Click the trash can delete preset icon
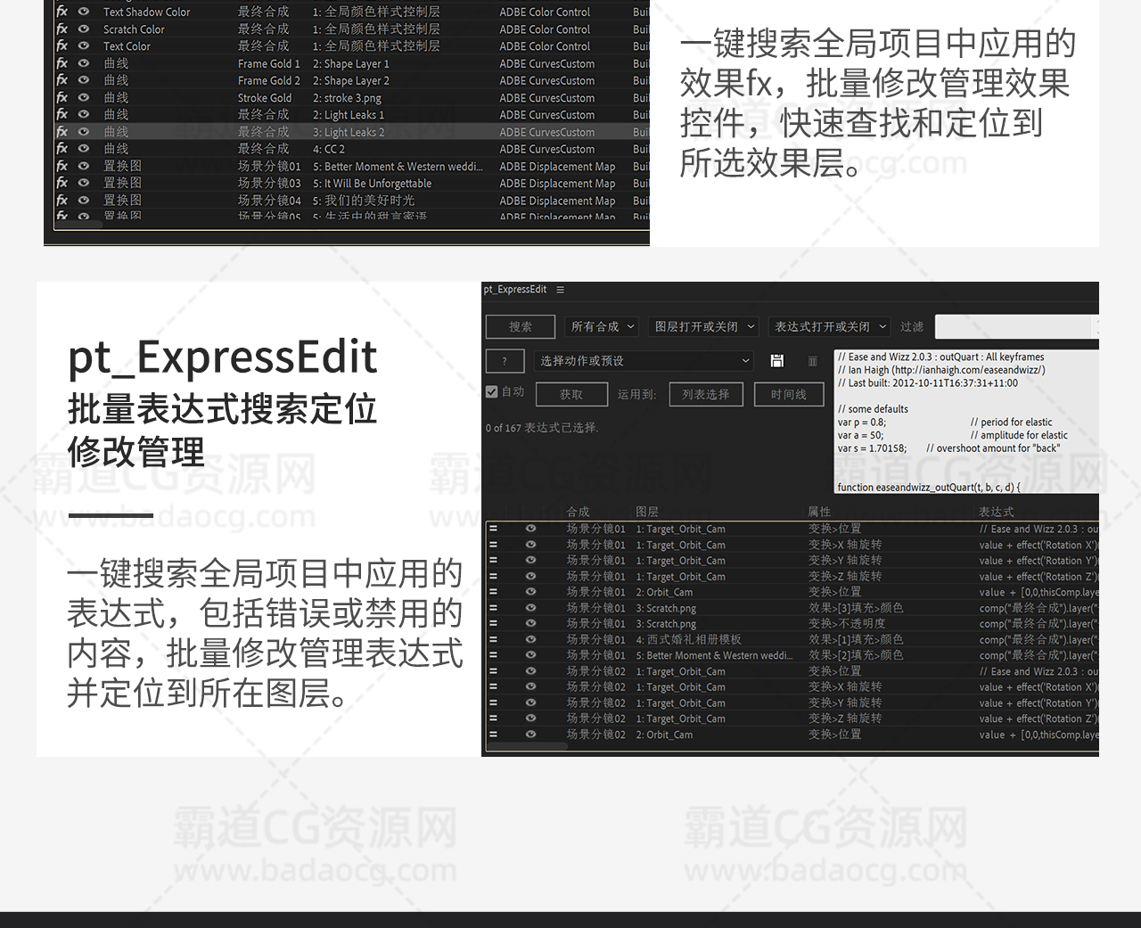Screen dimensions: 1141x928 click(x=812, y=361)
